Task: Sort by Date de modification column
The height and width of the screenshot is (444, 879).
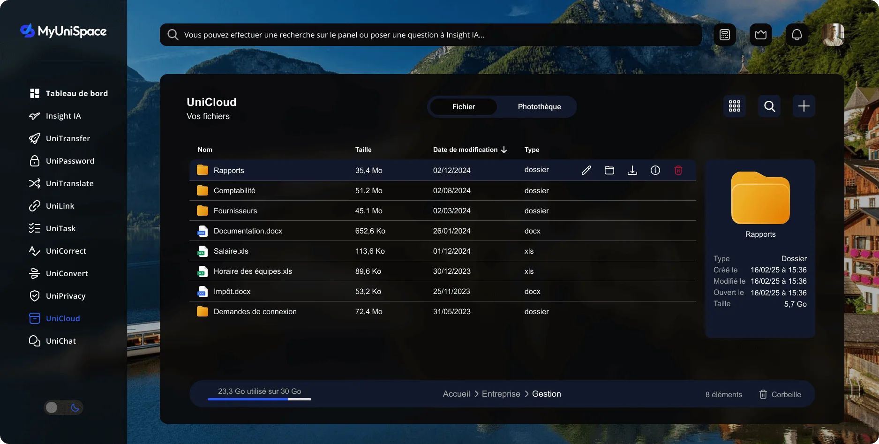Action: point(470,150)
